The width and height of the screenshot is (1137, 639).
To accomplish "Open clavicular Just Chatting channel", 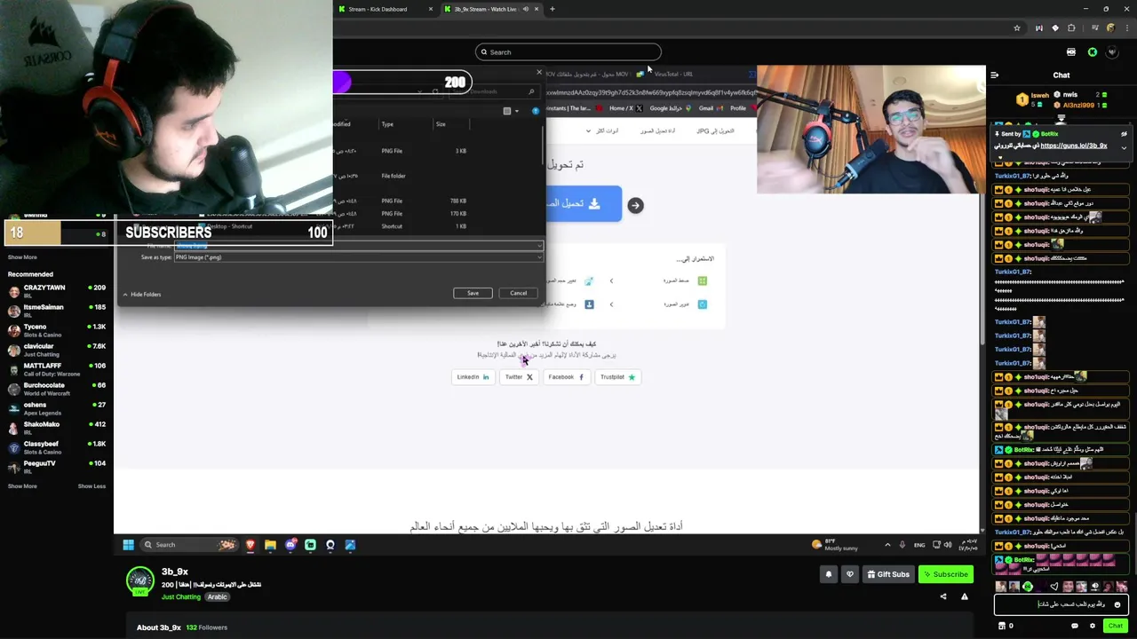I will coord(57,350).
